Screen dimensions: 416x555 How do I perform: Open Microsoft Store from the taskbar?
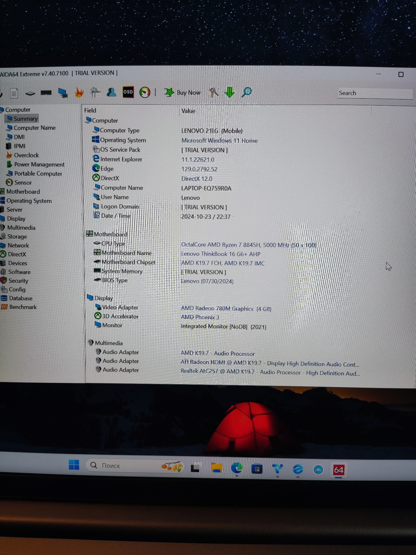pyautogui.click(x=257, y=469)
